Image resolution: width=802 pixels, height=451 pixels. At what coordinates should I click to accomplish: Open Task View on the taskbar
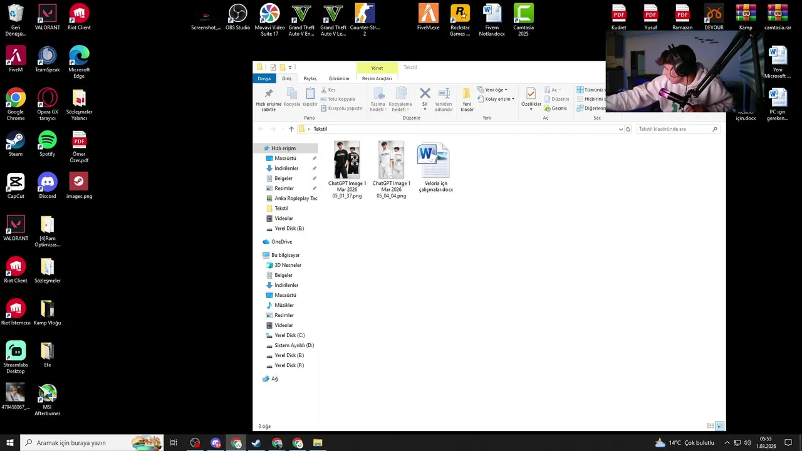coord(174,443)
